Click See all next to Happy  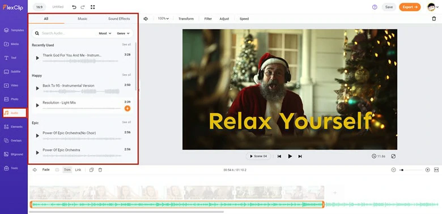click(x=126, y=75)
